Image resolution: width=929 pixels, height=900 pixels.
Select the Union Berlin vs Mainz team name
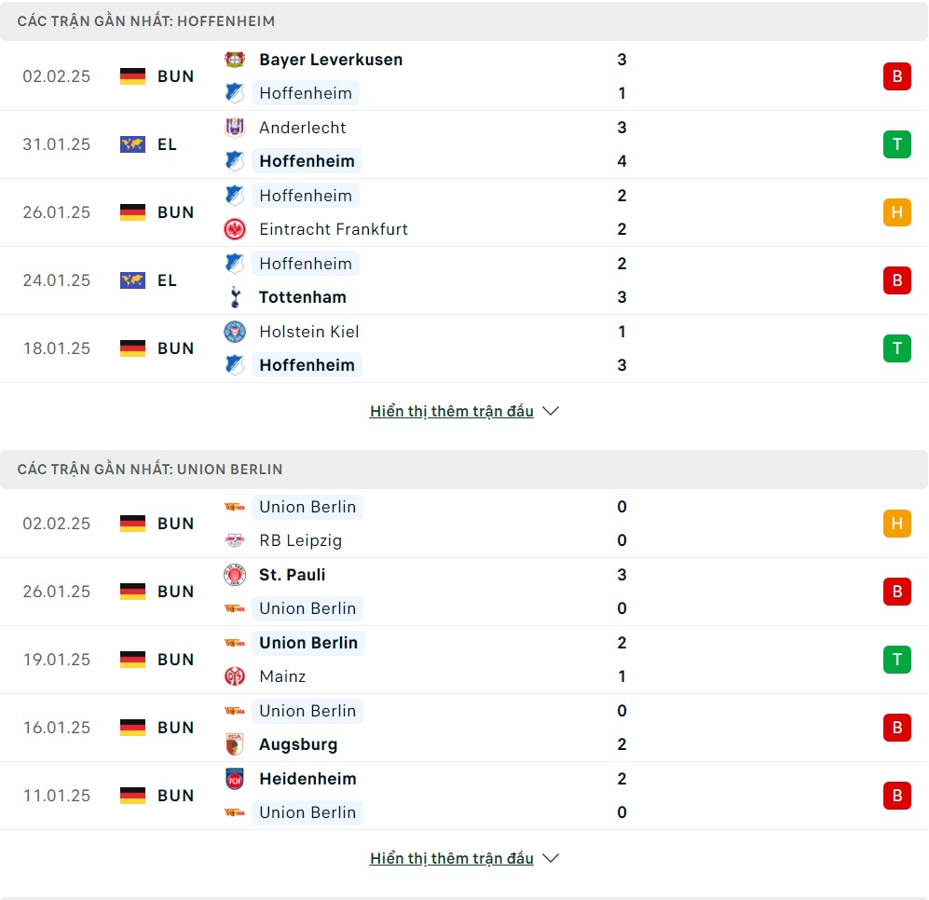click(308, 643)
